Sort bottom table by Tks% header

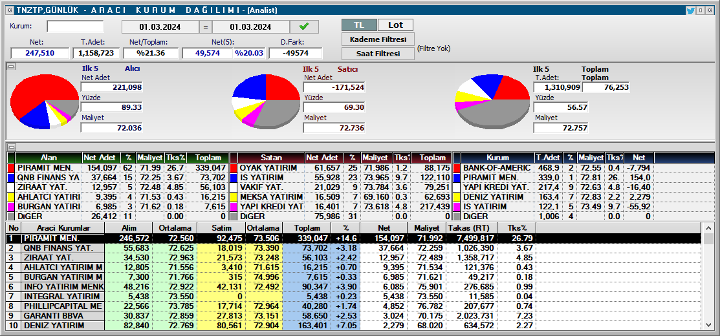click(x=517, y=228)
